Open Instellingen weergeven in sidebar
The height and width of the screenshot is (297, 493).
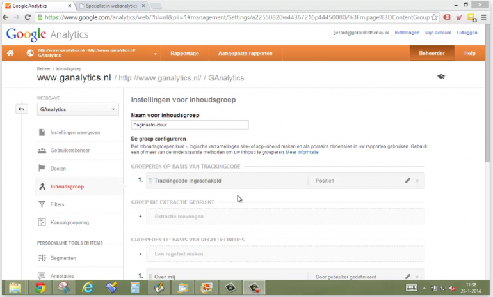pyautogui.click(x=75, y=133)
